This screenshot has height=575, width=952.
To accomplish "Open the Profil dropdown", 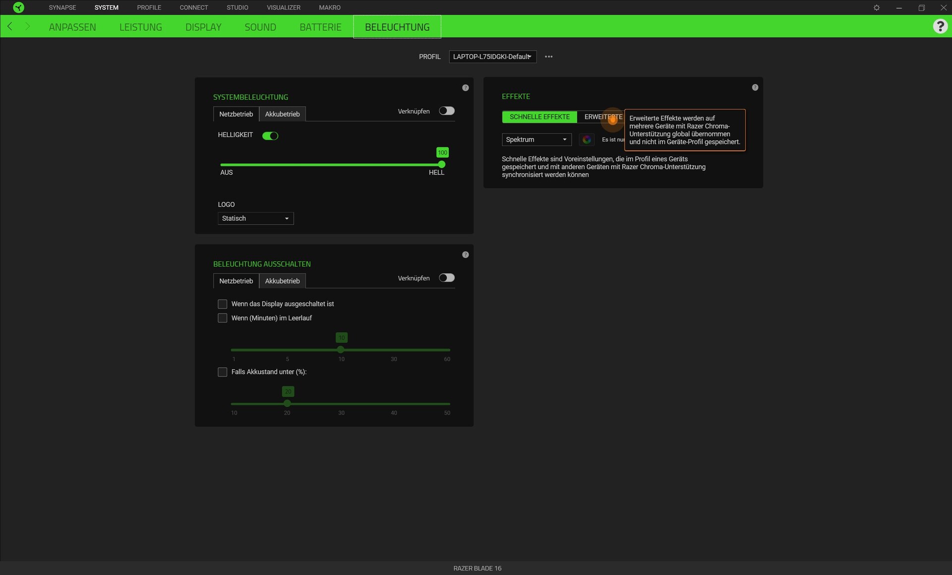I will pos(492,57).
